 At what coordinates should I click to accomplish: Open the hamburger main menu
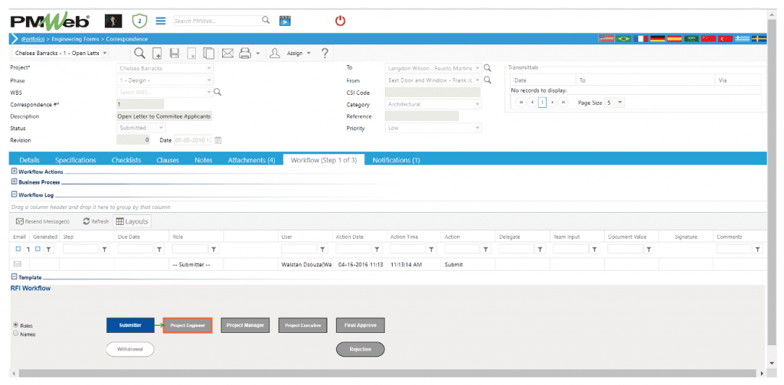coord(161,21)
